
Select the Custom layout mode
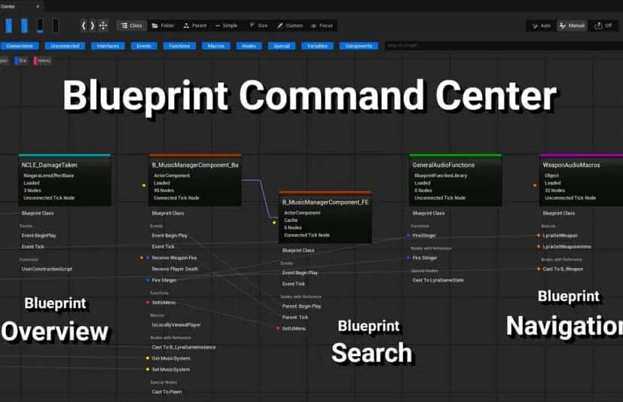click(x=289, y=26)
